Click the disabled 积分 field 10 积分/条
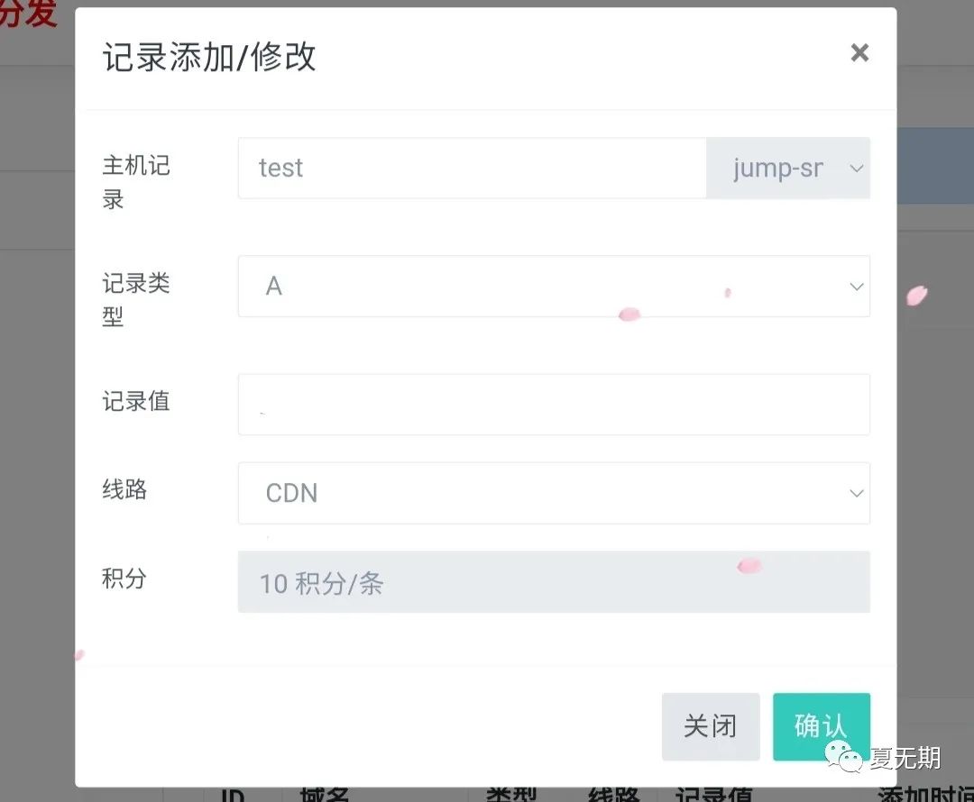 [554, 582]
